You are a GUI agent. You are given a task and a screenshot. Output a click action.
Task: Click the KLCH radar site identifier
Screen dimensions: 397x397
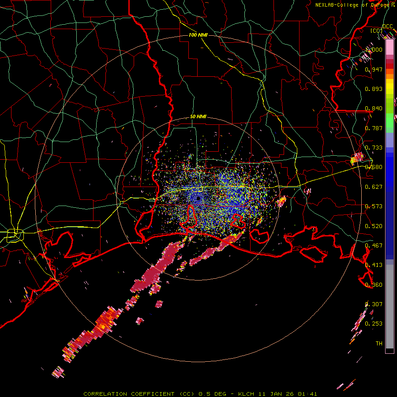click(x=246, y=394)
